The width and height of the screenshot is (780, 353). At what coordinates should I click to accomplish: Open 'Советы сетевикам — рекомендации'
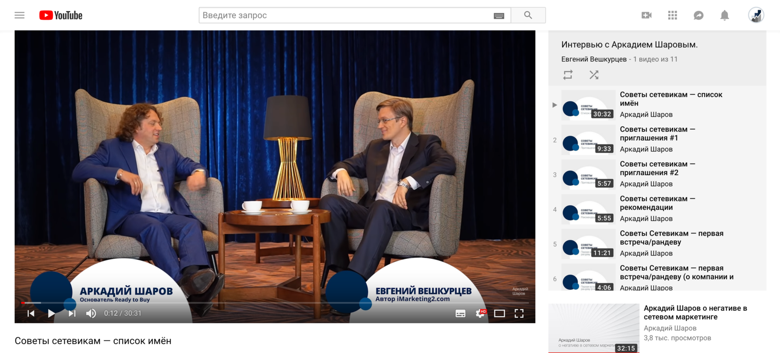tap(657, 203)
